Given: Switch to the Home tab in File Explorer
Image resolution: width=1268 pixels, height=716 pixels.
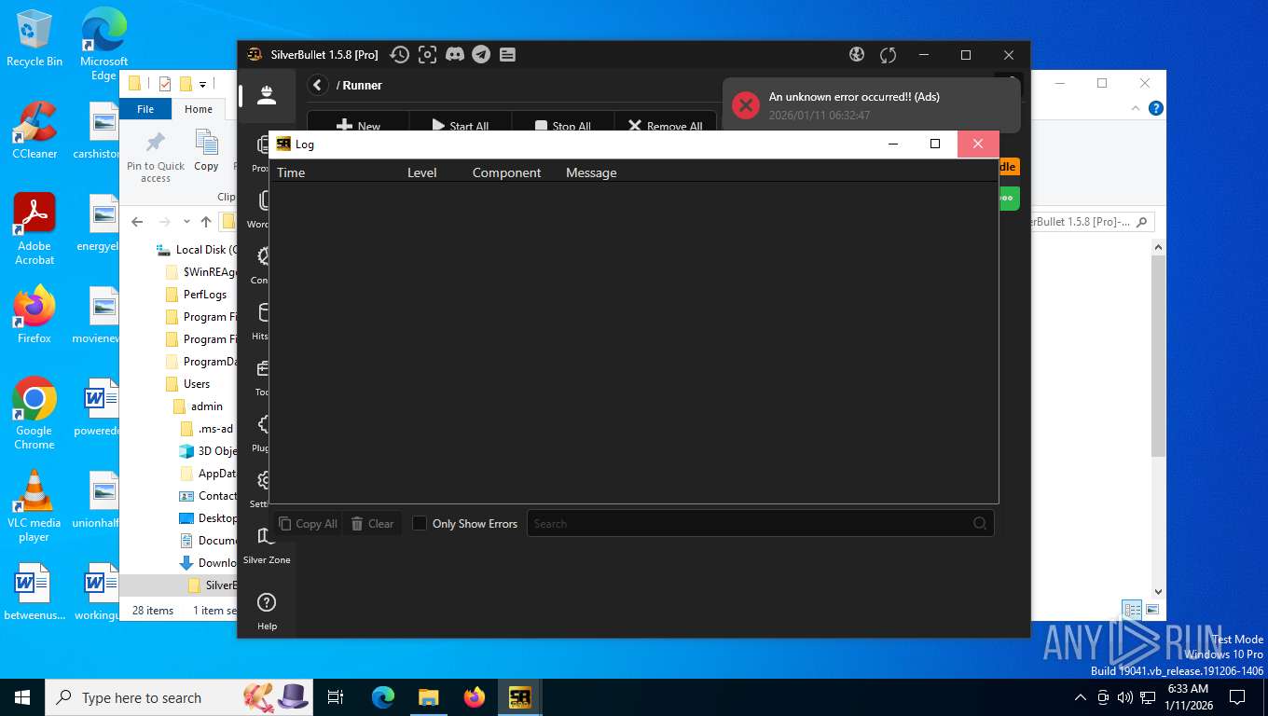Looking at the screenshot, I should point(199,109).
